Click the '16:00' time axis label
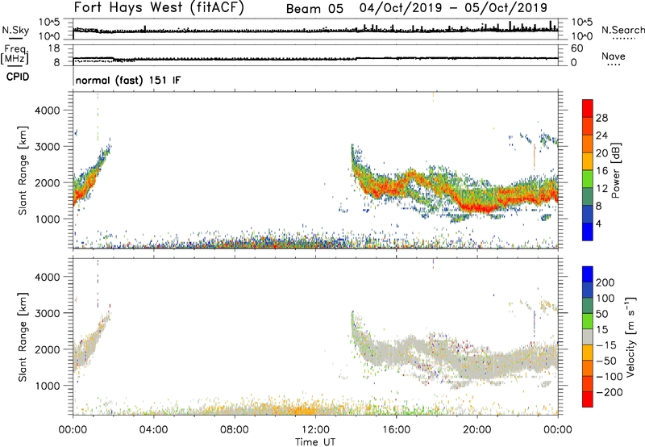Image resolution: width=645 pixels, height=447 pixels. tap(396, 430)
